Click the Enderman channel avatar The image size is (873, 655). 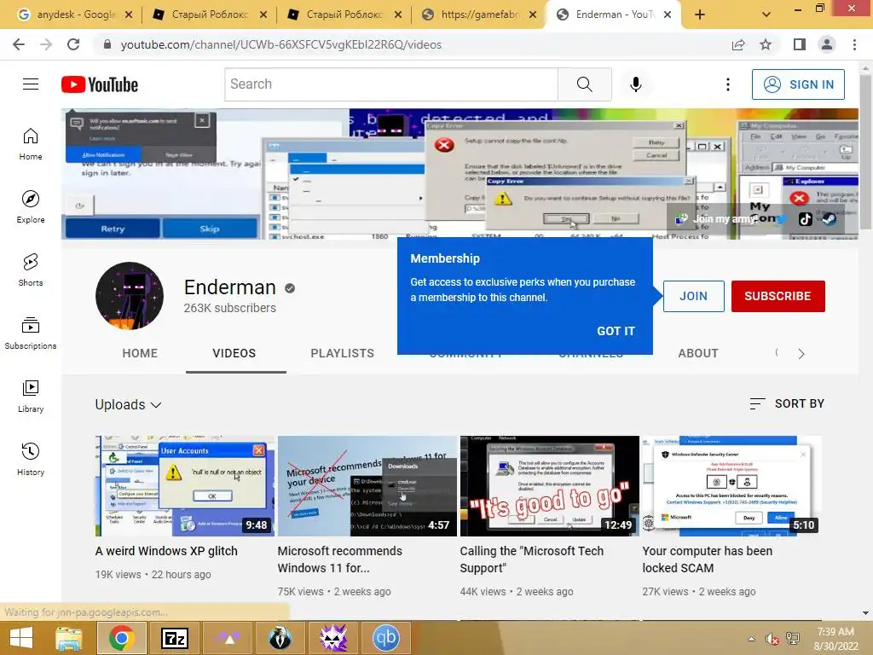tap(130, 296)
